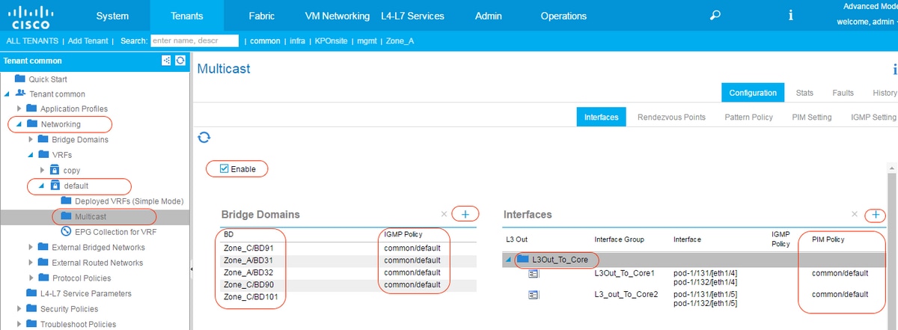Click Add Tenant link

(x=88, y=41)
